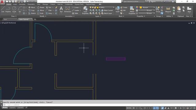Toggle object snap tracking in status bar
The height and width of the screenshot is (110, 196).
154,108
